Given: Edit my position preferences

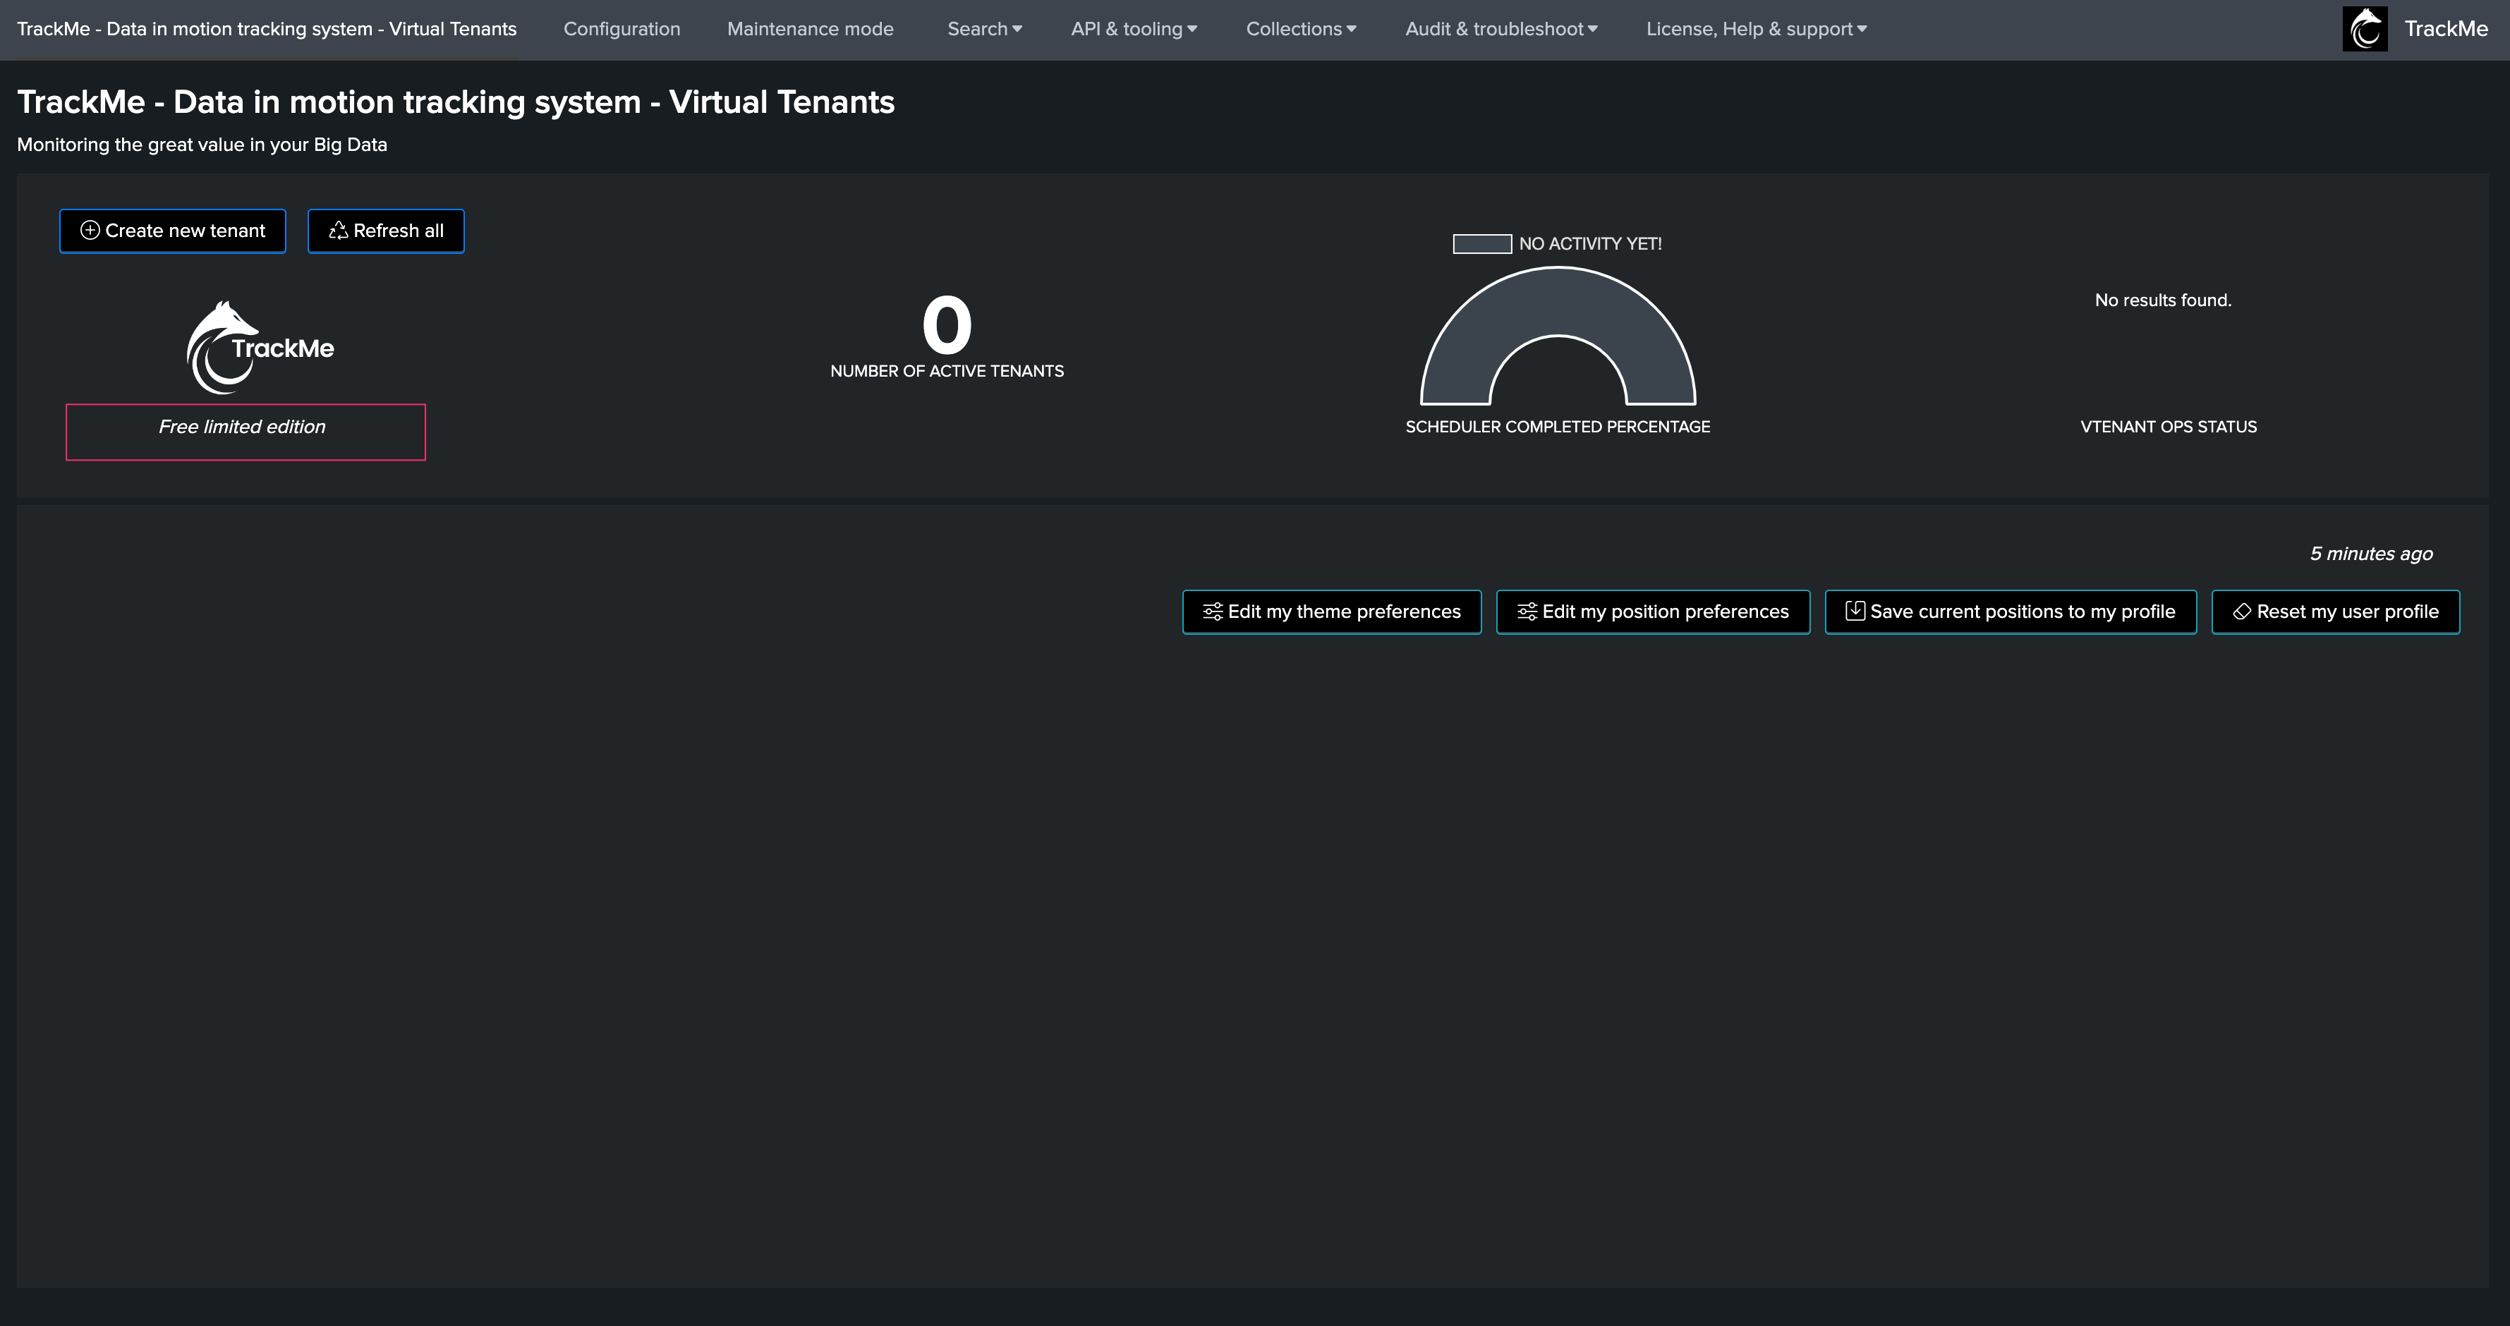Looking at the screenshot, I should point(1653,612).
